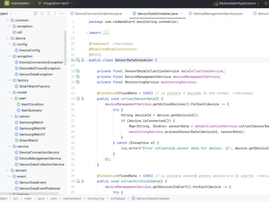Select AlertCondition interface in tree
This screenshot has width=269, height=202.
click(x=30, y=105)
